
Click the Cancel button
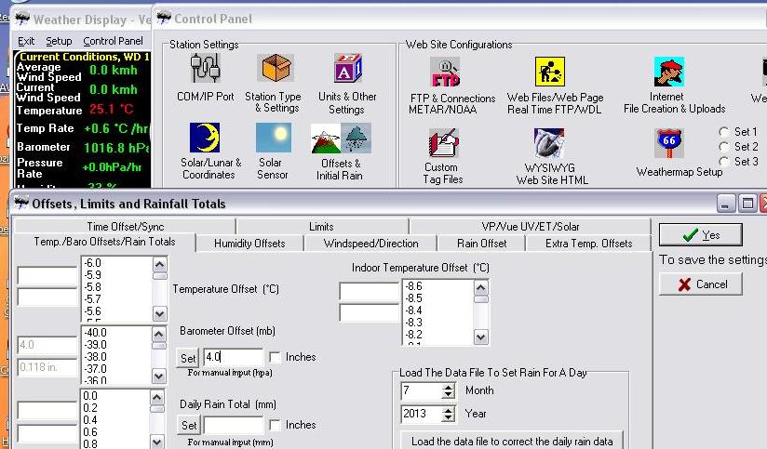pos(700,284)
